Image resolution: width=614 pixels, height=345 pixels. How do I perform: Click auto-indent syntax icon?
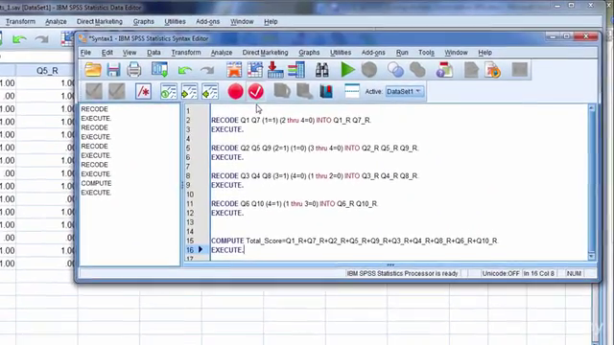click(169, 92)
